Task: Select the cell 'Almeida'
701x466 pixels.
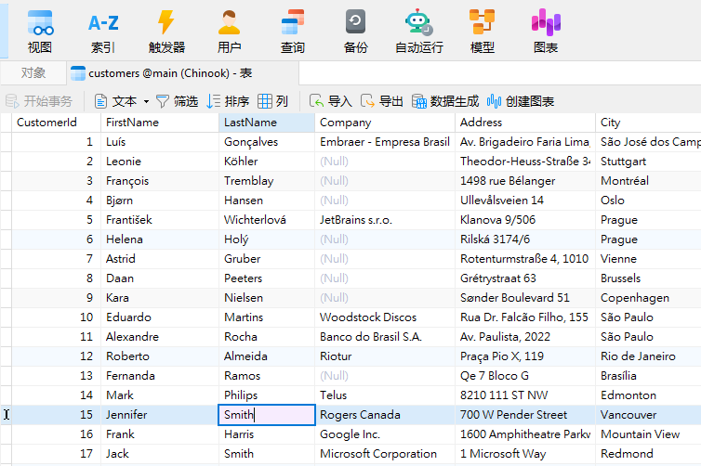Action: [x=267, y=356]
